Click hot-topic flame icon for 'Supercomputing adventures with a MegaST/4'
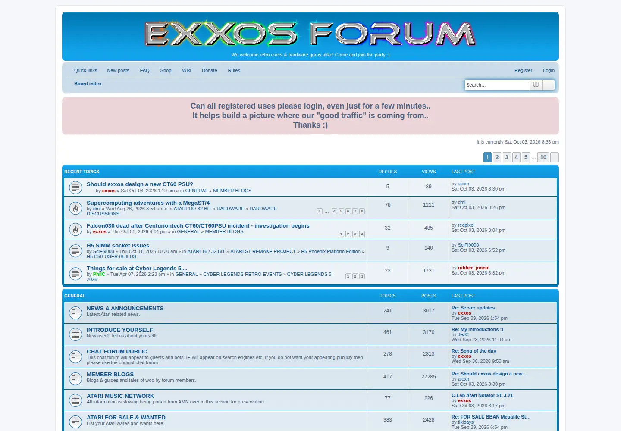Image resolution: width=621 pixels, height=431 pixels. pyautogui.click(x=75, y=209)
